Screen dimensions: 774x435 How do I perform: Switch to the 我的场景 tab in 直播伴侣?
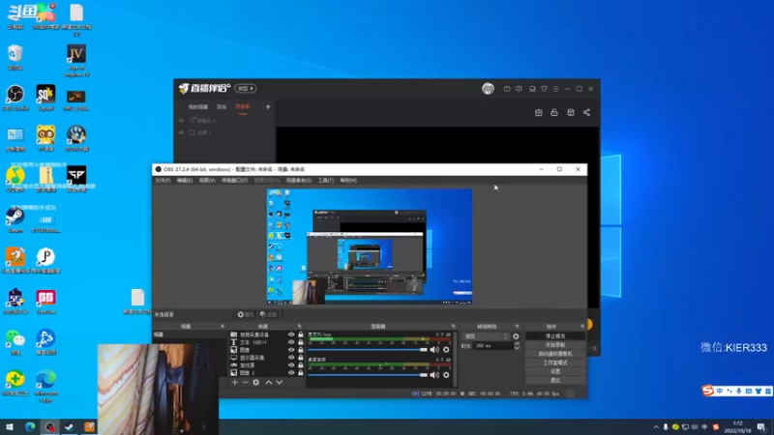click(x=198, y=107)
